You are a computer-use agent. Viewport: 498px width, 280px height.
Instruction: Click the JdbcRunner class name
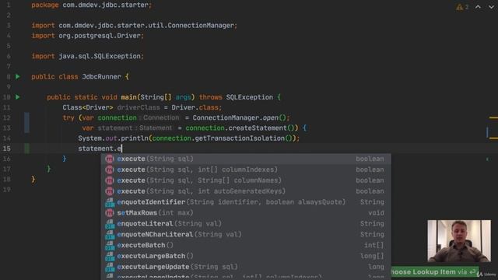click(101, 76)
